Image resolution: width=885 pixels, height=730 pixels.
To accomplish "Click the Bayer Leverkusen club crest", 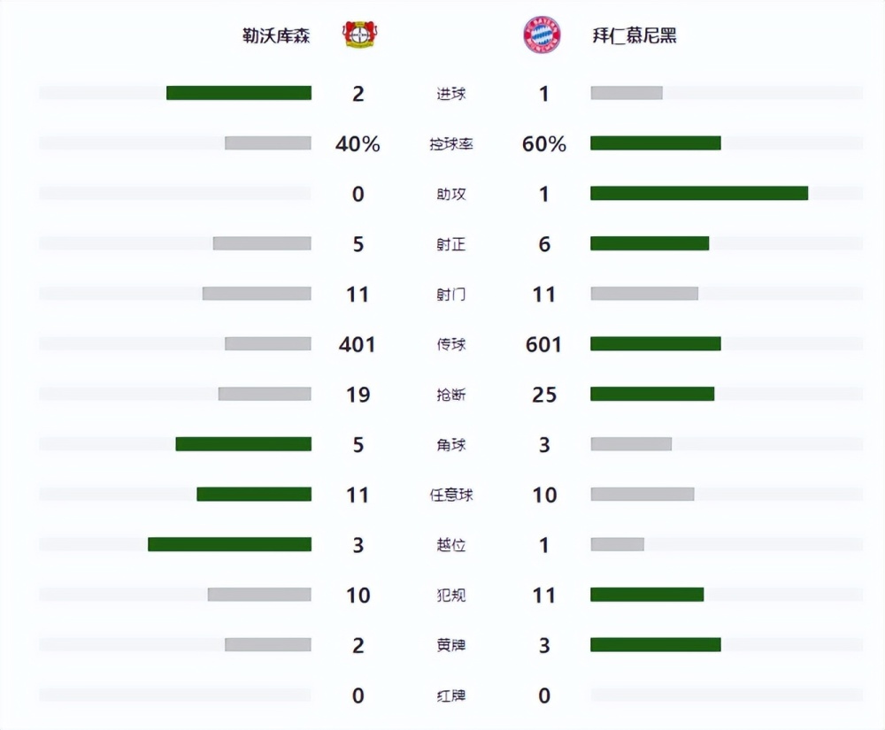I will [359, 35].
